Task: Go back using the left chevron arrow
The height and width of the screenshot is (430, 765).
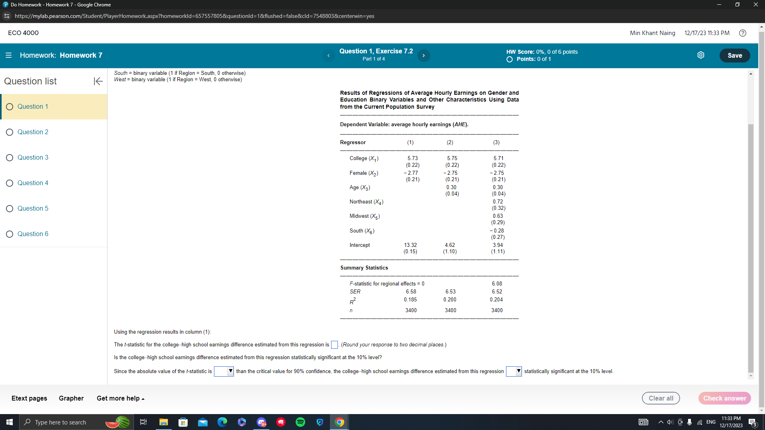Action: click(328, 55)
